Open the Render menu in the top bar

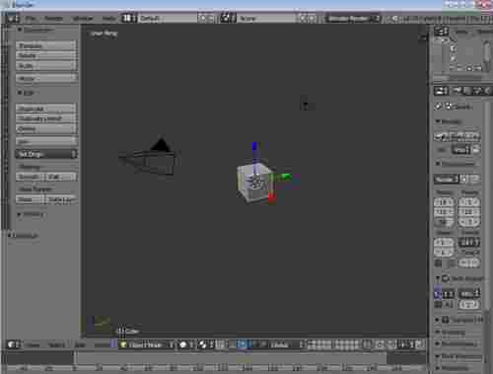pos(53,19)
